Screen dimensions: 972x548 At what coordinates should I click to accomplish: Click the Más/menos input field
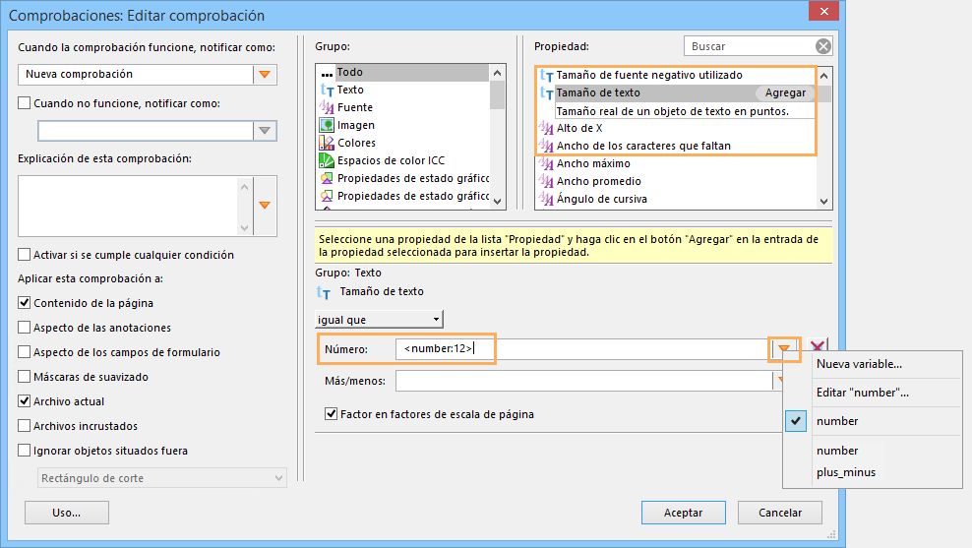point(584,381)
